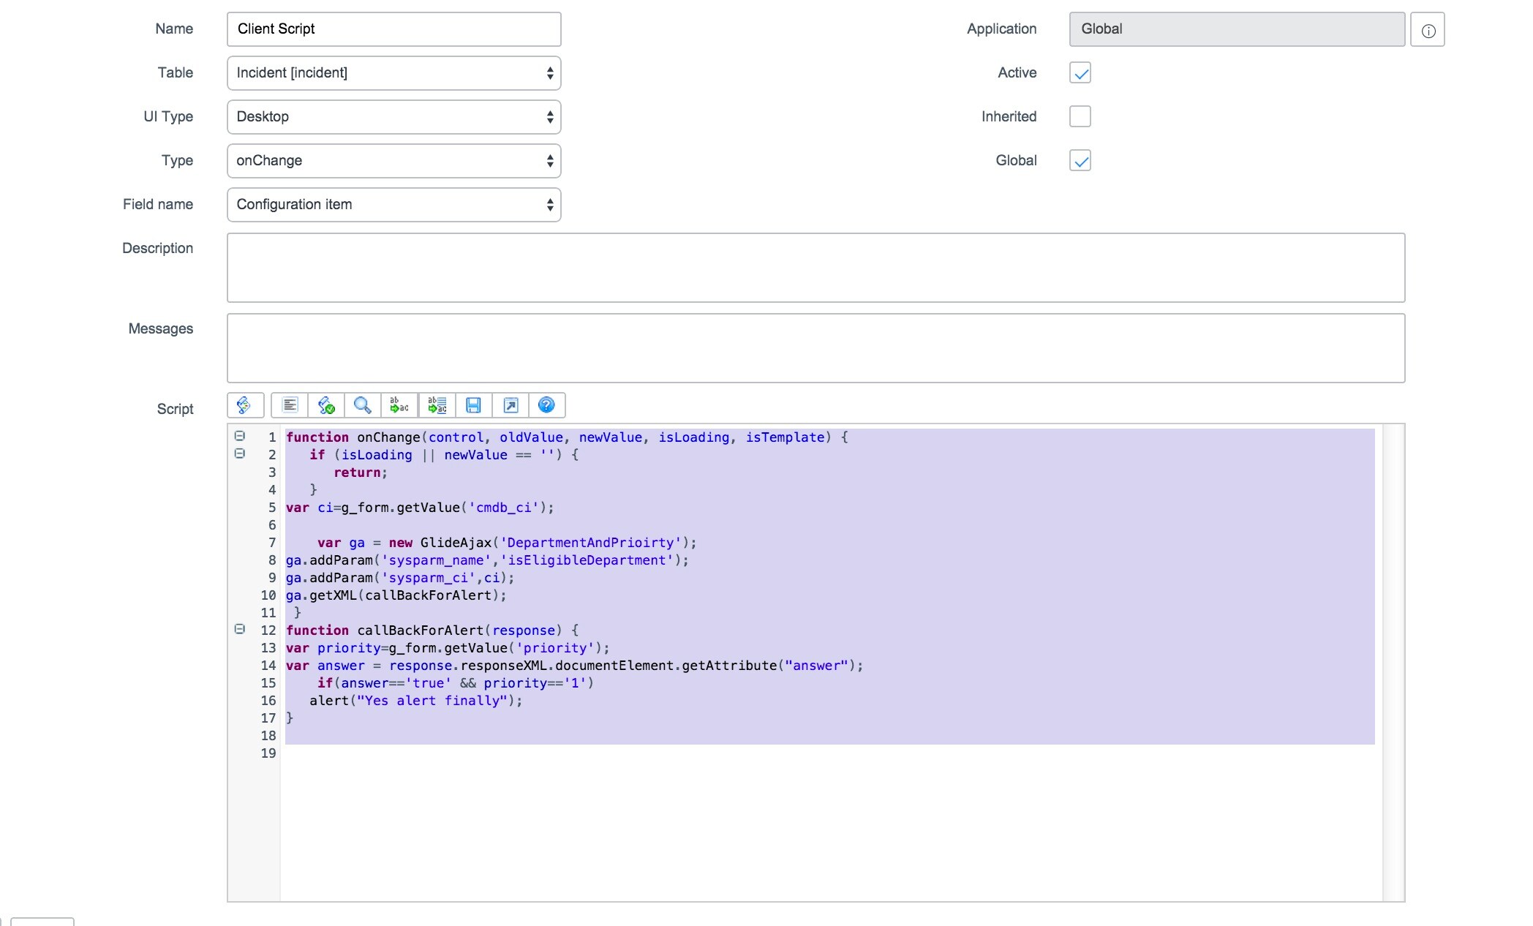Viewport: 1533px width, 926px height.
Task: Open the script editor help icon
Action: click(x=546, y=405)
